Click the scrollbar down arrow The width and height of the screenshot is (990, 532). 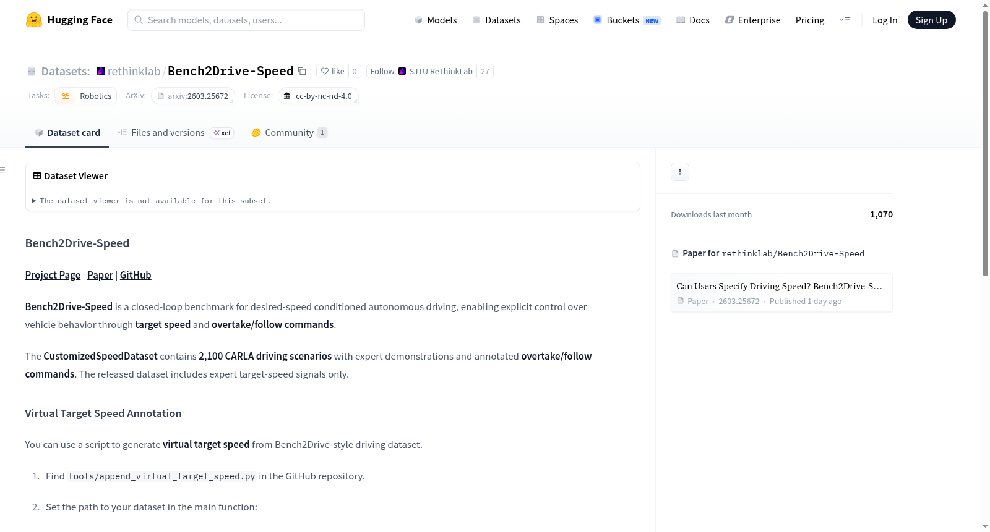point(985,526)
